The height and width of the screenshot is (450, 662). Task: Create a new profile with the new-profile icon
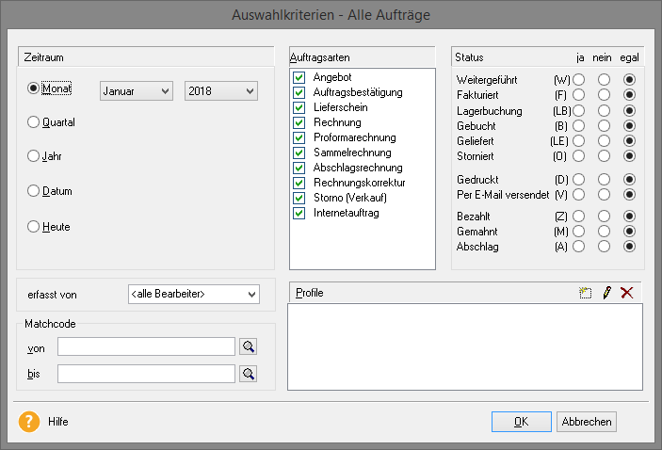pyautogui.click(x=585, y=293)
